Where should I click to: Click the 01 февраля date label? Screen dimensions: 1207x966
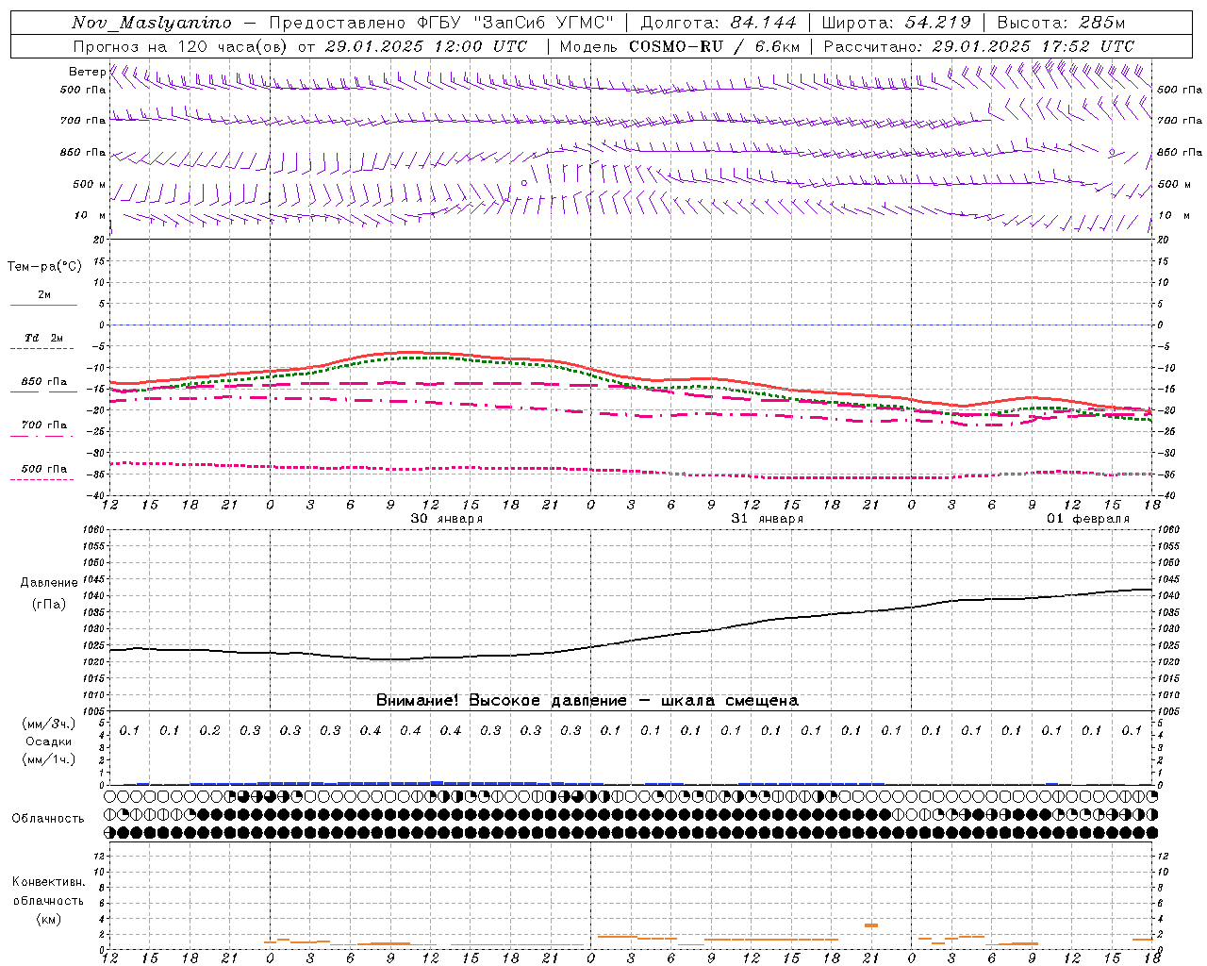point(1088,519)
